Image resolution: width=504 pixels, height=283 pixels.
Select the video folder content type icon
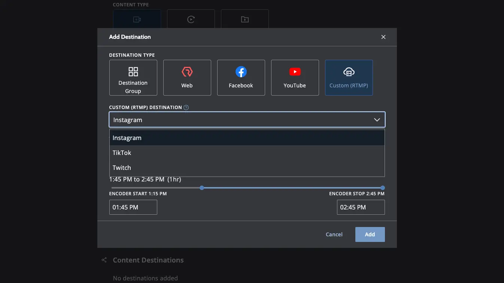tap(245, 19)
